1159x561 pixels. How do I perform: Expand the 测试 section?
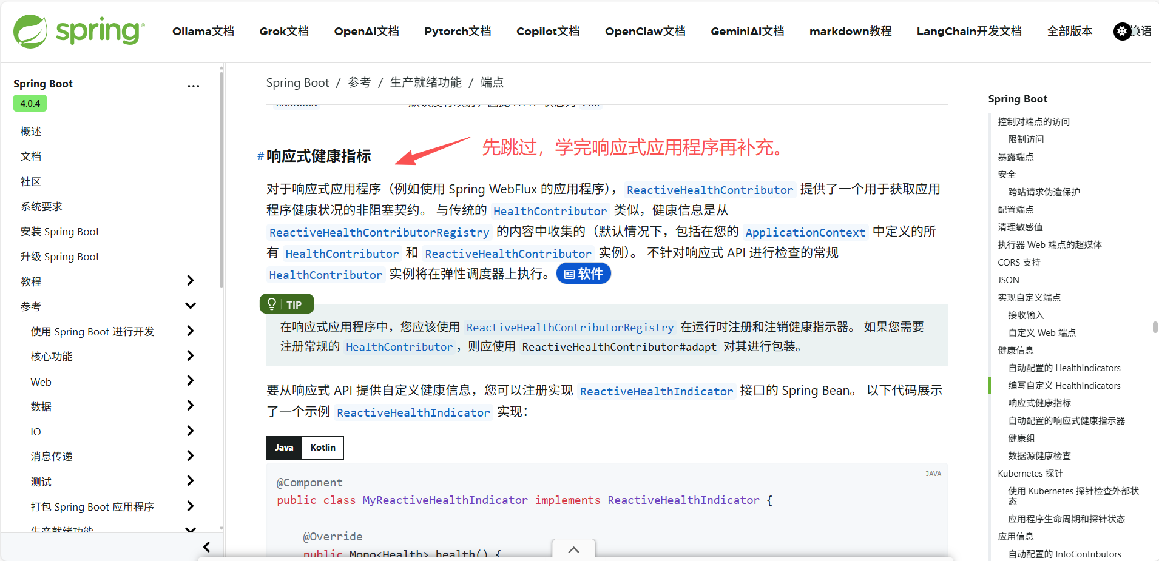tap(191, 481)
